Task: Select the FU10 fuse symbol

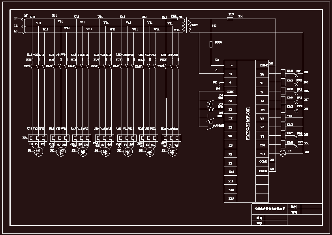Action: [211, 44]
